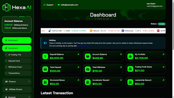The width and height of the screenshot is (174, 98).
Task: Click the TradingView ticker logo
Action: [x=164, y=31]
